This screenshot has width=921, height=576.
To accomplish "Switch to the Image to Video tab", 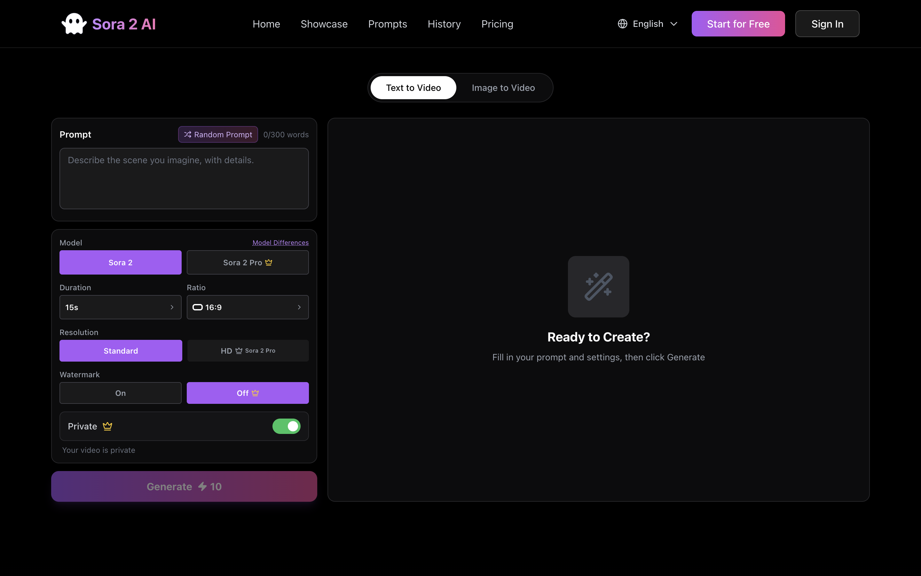I will (x=503, y=88).
